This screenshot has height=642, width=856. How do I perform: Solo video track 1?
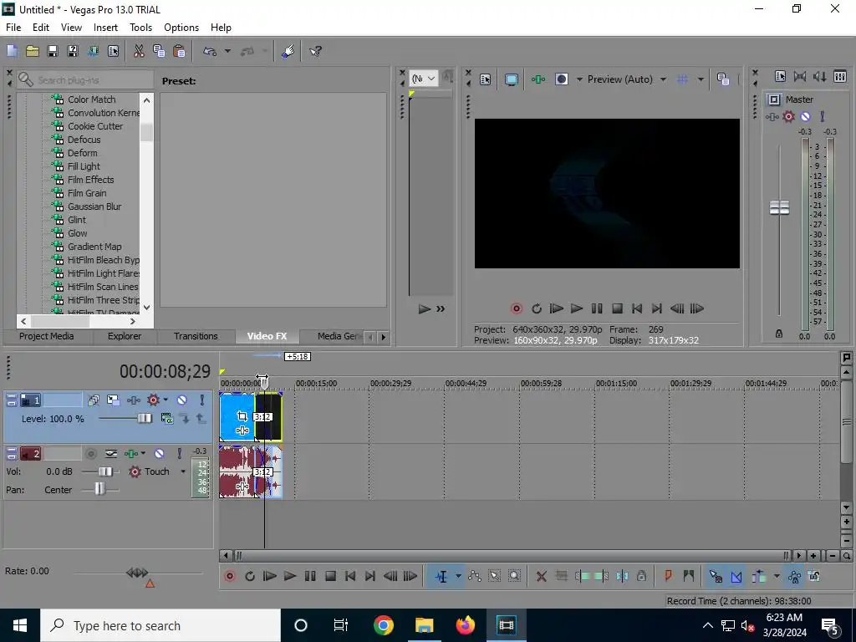coord(201,400)
